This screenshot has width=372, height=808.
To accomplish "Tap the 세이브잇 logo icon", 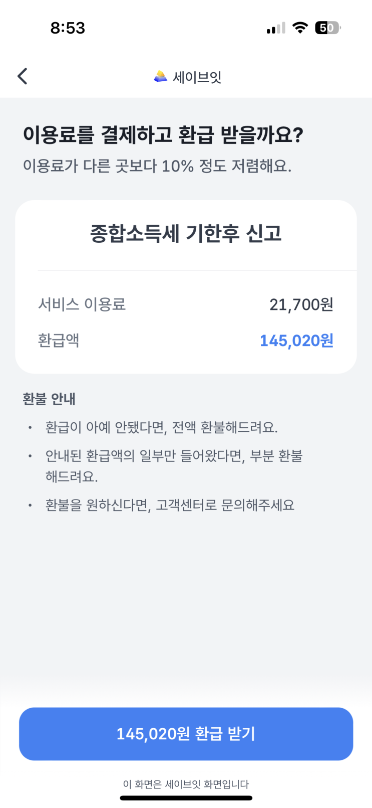I will pos(160,77).
